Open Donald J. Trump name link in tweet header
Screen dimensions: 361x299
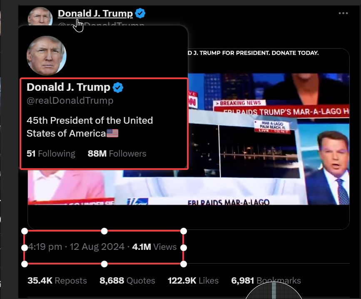(x=95, y=13)
